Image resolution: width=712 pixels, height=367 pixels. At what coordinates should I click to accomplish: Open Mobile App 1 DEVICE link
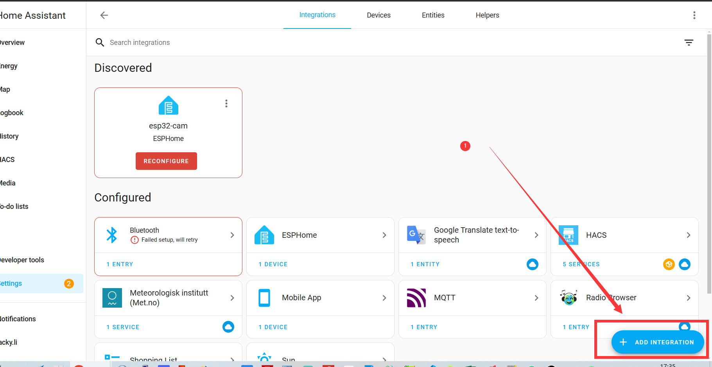(273, 327)
